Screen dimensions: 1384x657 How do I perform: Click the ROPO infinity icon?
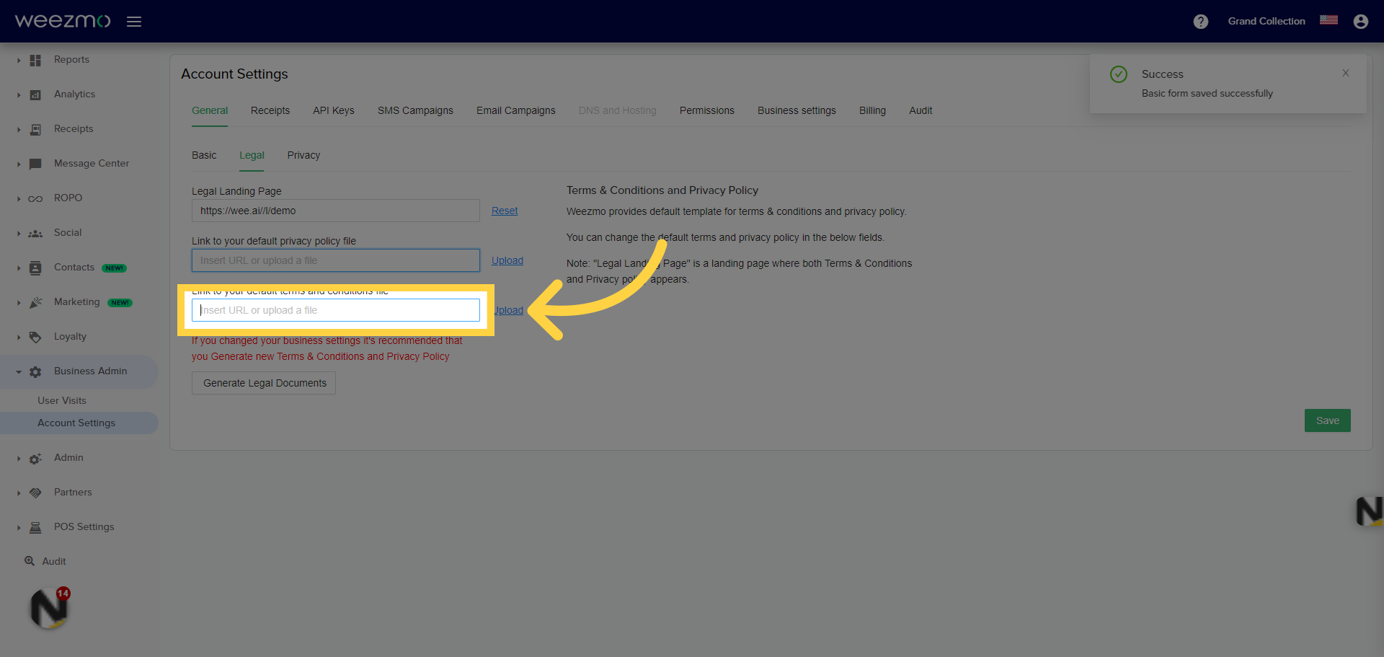[35, 198]
